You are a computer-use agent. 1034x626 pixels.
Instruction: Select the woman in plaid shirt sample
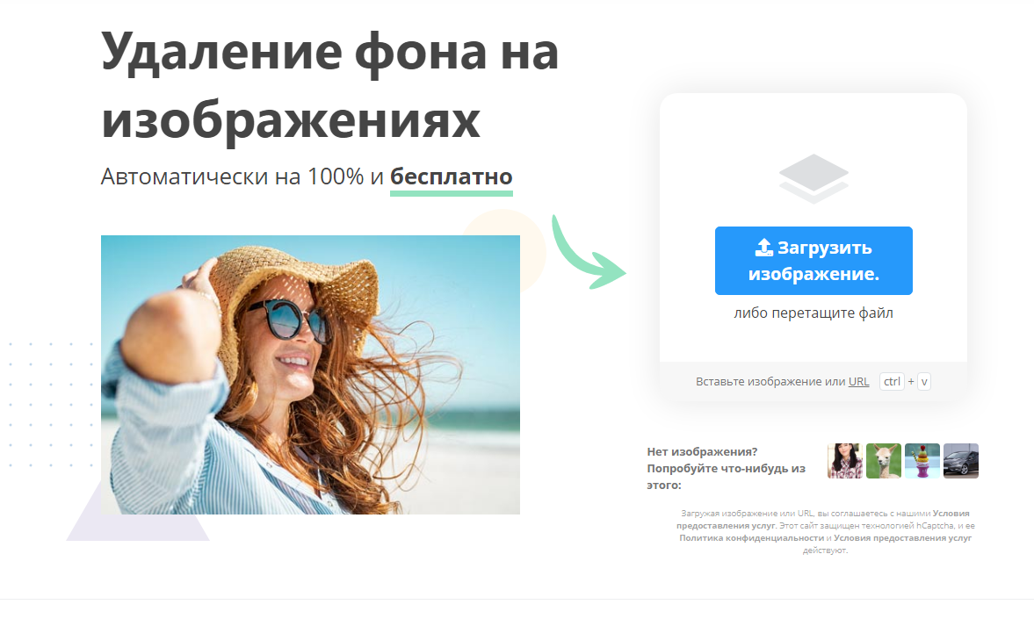pyautogui.click(x=845, y=461)
